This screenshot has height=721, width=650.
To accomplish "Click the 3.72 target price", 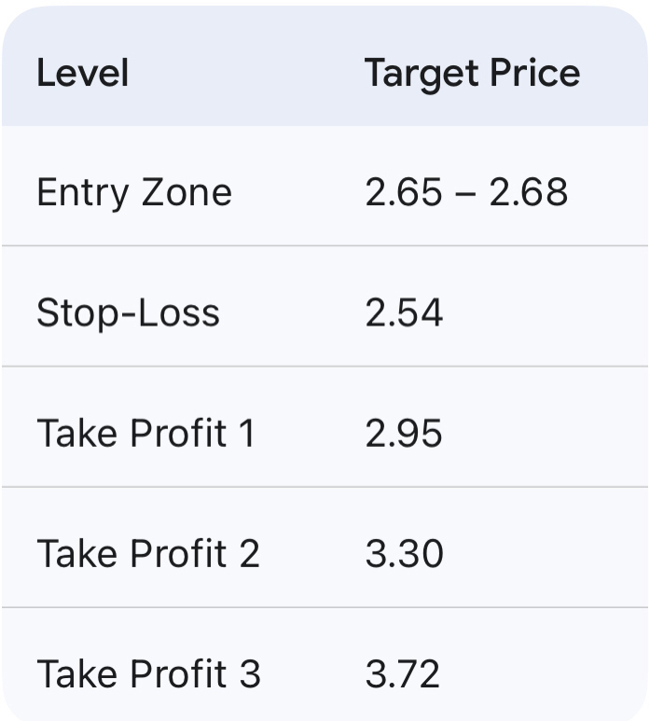I will pos(403,674).
